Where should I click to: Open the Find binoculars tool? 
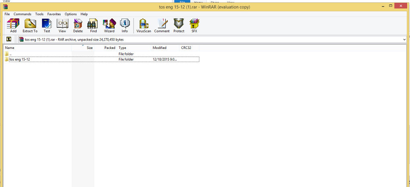[93, 25]
